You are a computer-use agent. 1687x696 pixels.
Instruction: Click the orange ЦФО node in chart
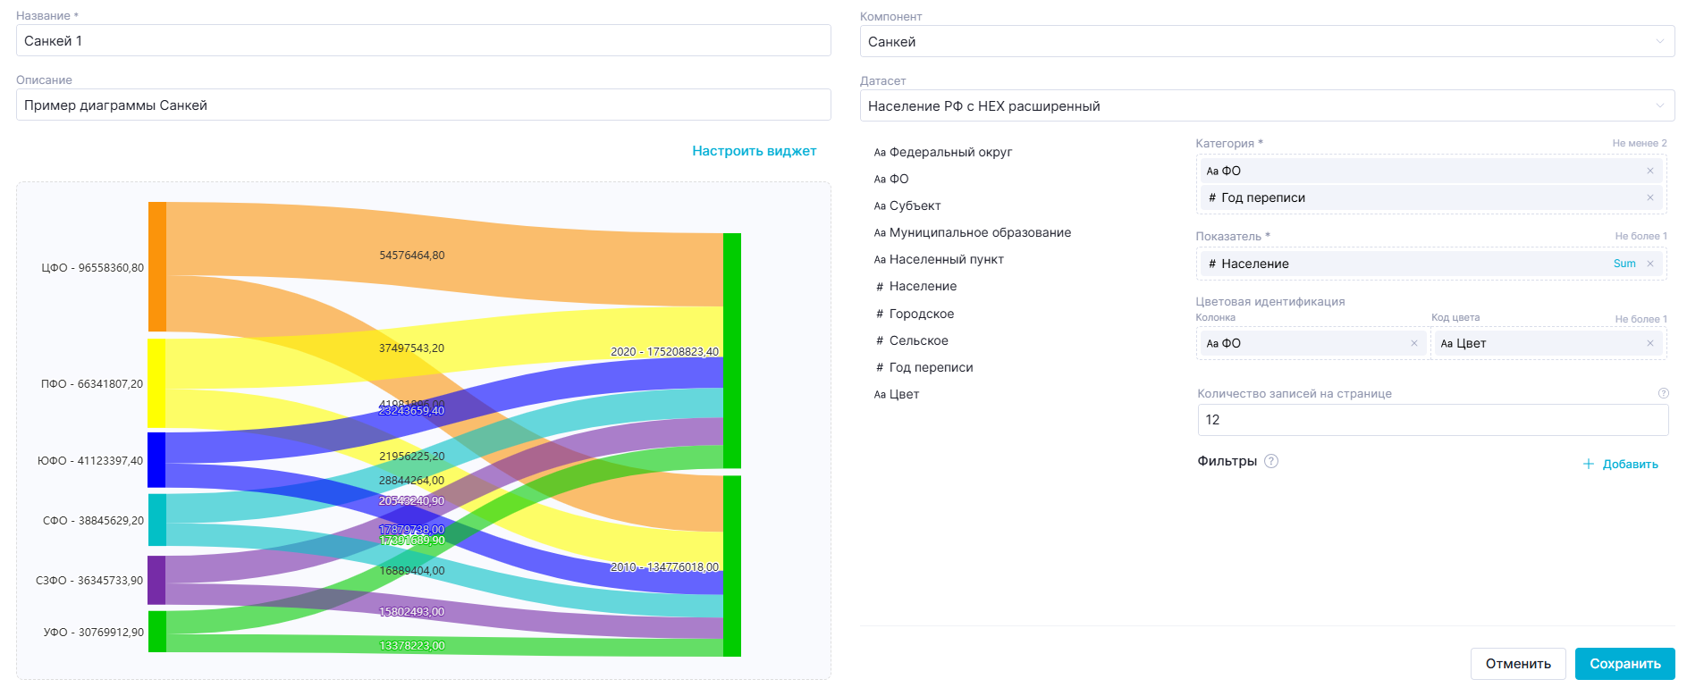(x=157, y=266)
